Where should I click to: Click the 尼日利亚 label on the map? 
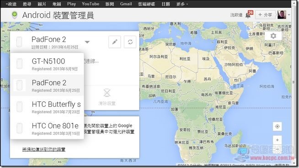click(x=168, y=91)
